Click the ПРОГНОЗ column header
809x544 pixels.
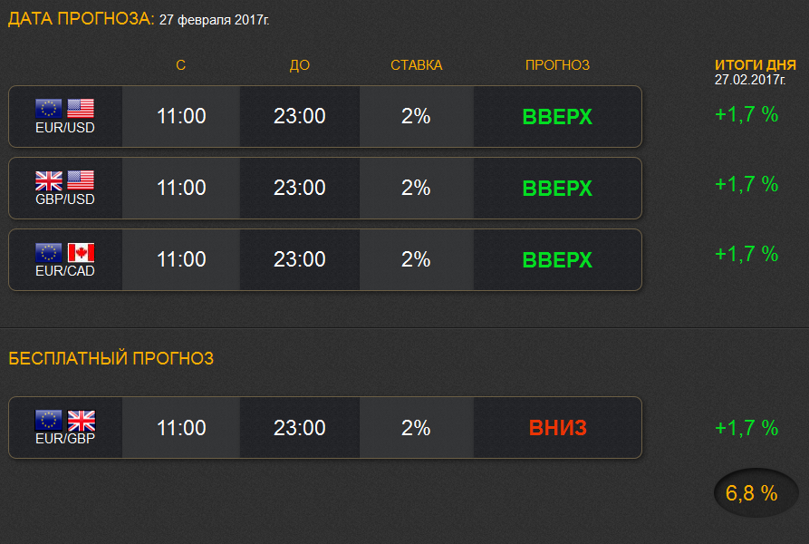(x=557, y=65)
